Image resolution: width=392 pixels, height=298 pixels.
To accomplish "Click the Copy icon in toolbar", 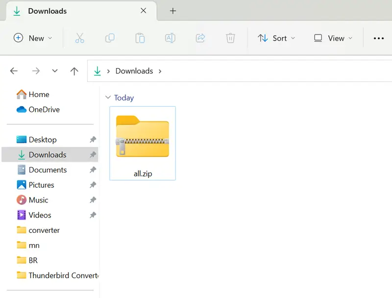I will (110, 38).
